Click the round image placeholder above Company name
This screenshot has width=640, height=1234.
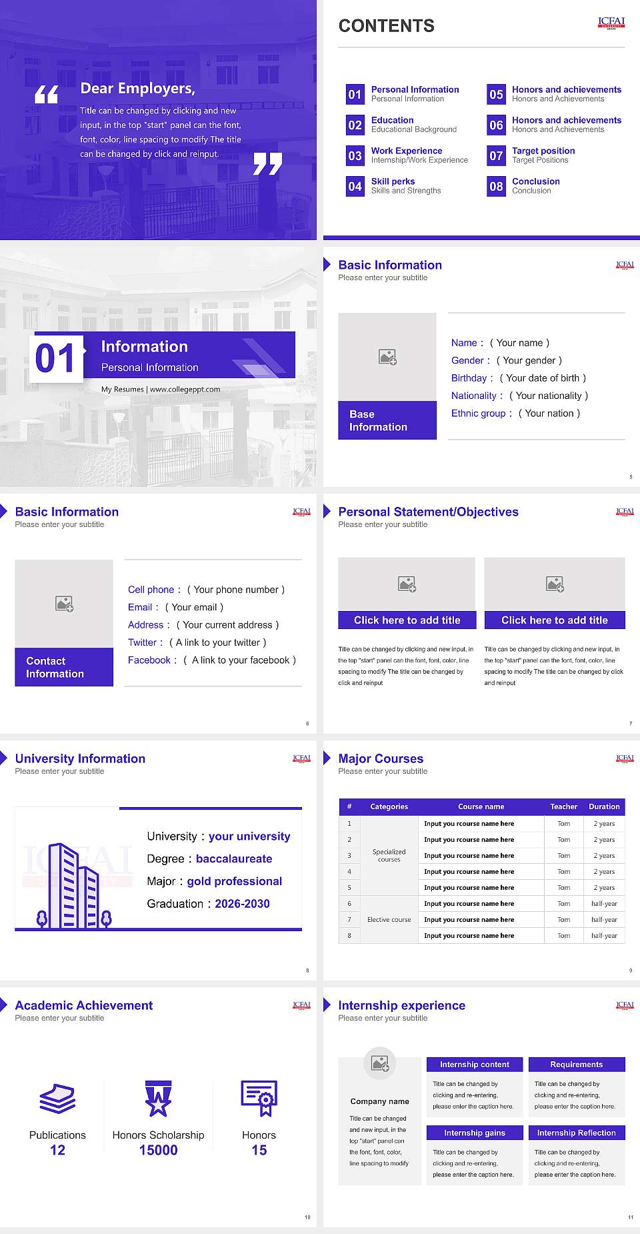point(379,1063)
